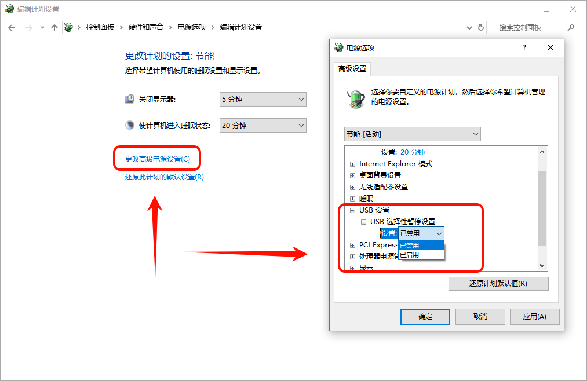
Task: Select the Advanced settings tab
Action: (352, 69)
